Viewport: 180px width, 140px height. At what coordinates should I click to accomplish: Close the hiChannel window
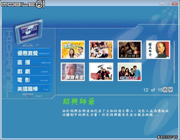[175, 4]
